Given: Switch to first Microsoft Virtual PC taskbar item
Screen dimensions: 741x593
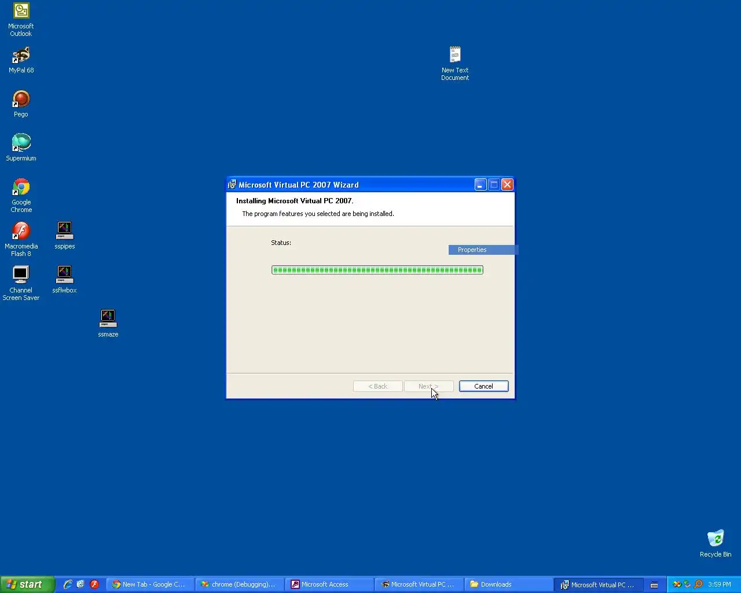Looking at the screenshot, I should click(x=419, y=584).
